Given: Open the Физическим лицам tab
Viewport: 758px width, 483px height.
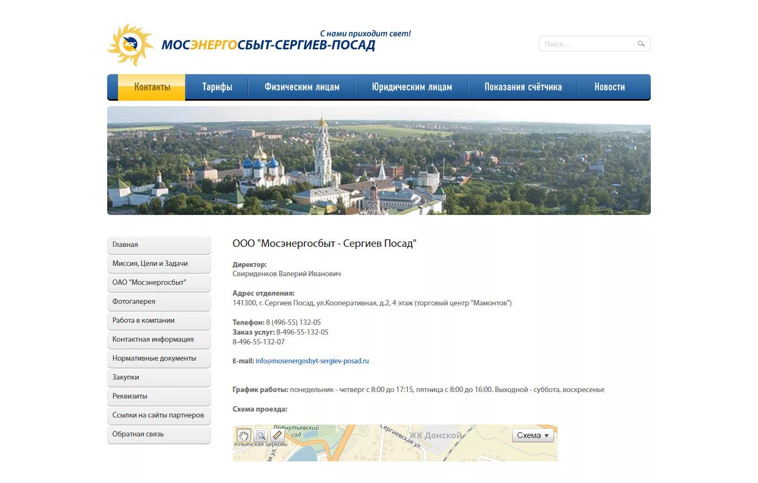Looking at the screenshot, I should 302,87.
